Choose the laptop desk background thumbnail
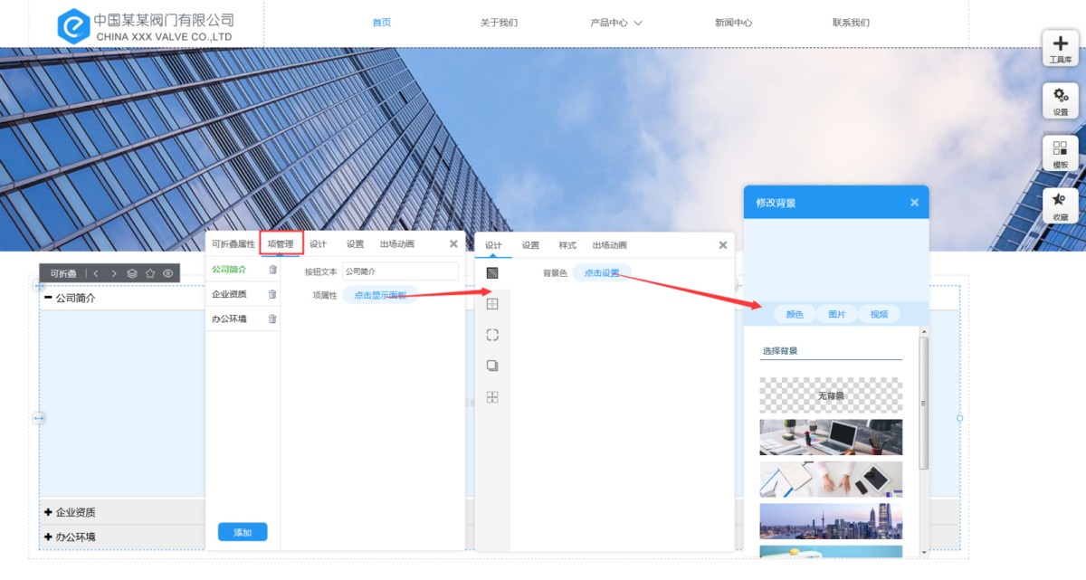 [831, 437]
